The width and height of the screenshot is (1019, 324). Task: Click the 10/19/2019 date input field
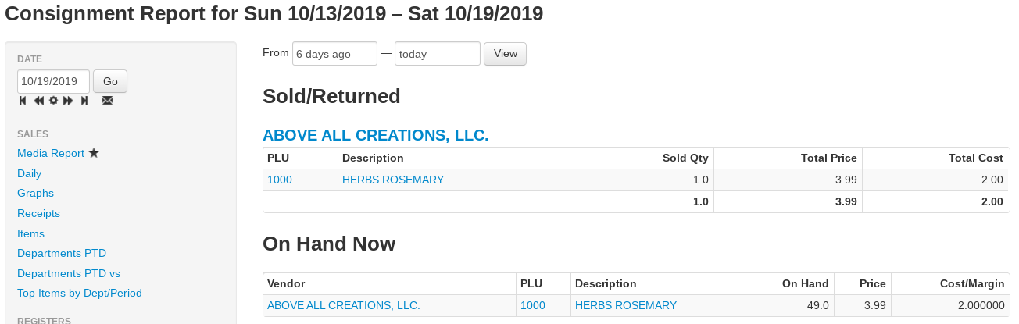pos(53,81)
